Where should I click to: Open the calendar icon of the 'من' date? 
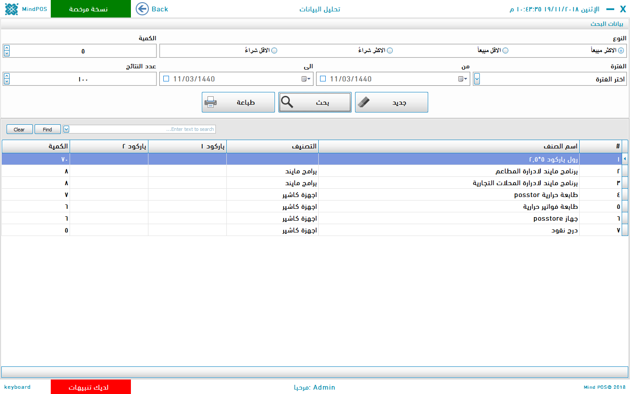pyautogui.click(x=462, y=79)
